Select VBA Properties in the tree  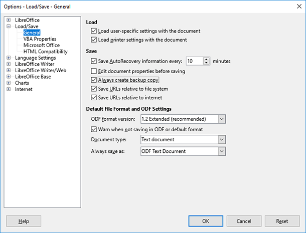click(40, 39)
